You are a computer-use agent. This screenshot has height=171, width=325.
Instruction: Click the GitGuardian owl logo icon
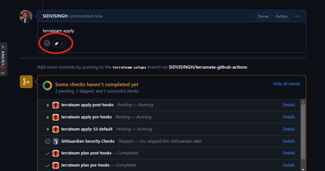(56, 141)
